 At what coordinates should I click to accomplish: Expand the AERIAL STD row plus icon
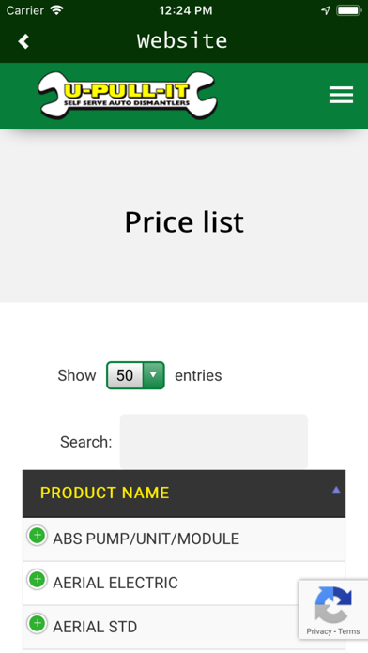(38, 623)
